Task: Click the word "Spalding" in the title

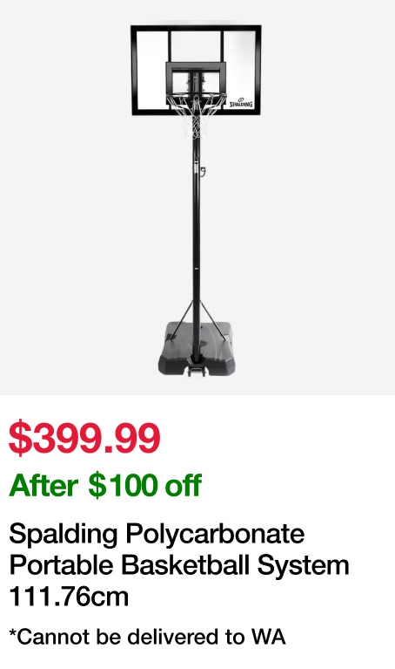Action: (x=63, y=534)
